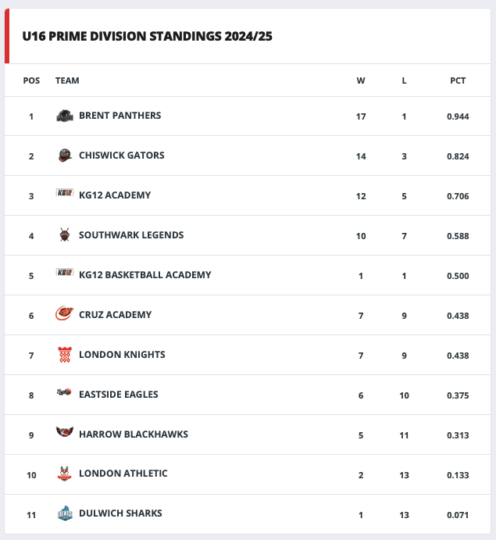
Task: Click the W column header
Action: pyautogui.click(x=361, y=80)
